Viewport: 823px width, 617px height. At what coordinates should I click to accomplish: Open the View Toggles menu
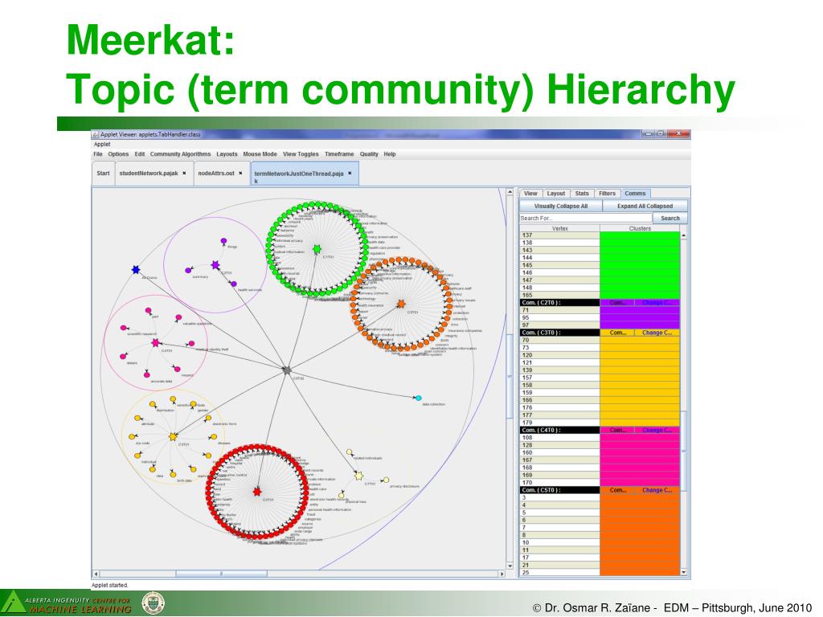[301, 154]
